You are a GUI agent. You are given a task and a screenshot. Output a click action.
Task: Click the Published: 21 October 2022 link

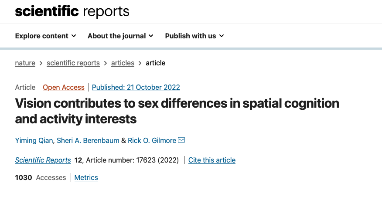(136, 87)
